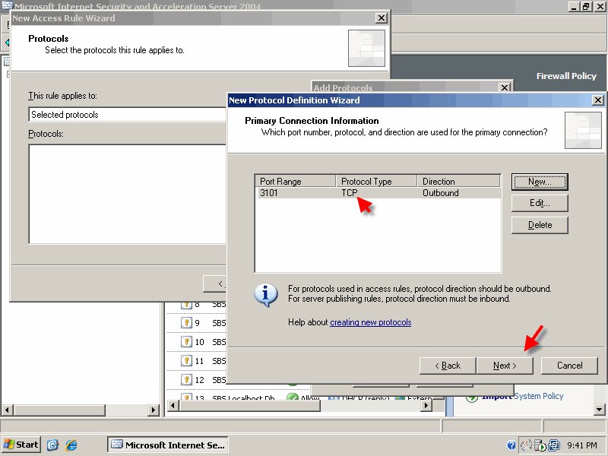The height and width of the screenshot is (456, 608).
Task: Go Back in Protocol Definition Wizard
Action: tap(448, 366)
